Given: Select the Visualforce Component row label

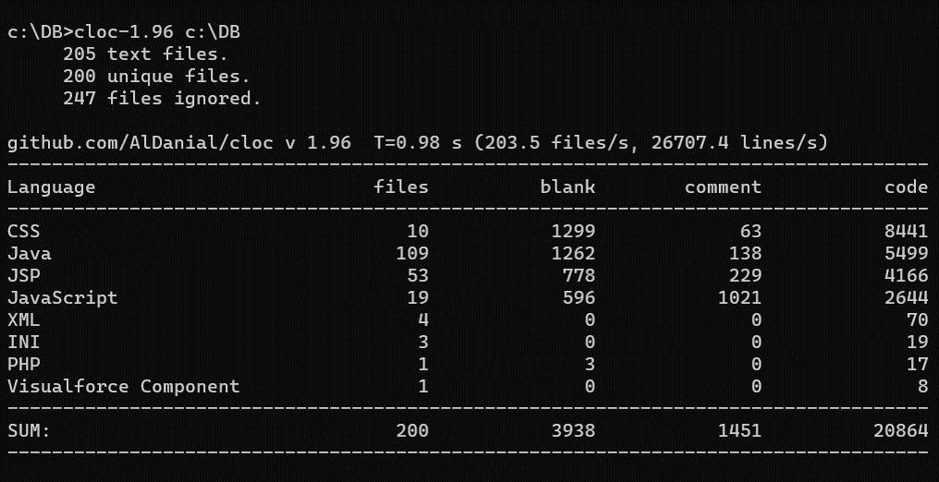Looking at the screenshot, I should tap(124, 387).
